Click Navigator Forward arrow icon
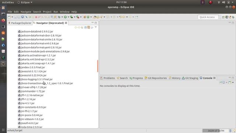The width and height of the screenshot is (236, 133). 79,27
